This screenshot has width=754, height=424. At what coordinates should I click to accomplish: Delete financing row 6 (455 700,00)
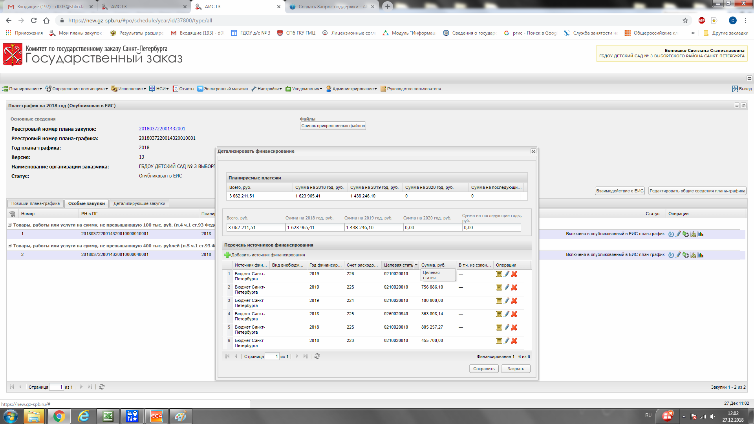coord(514,341)
